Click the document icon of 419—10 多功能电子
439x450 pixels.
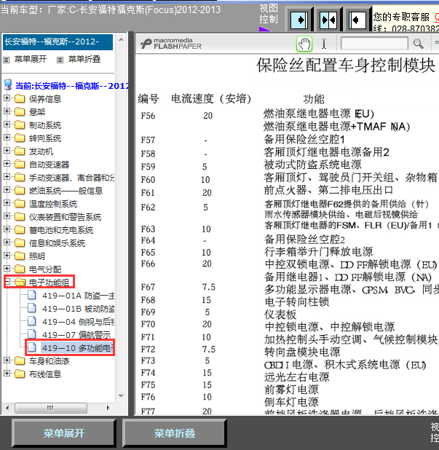(x=32, y=347)
